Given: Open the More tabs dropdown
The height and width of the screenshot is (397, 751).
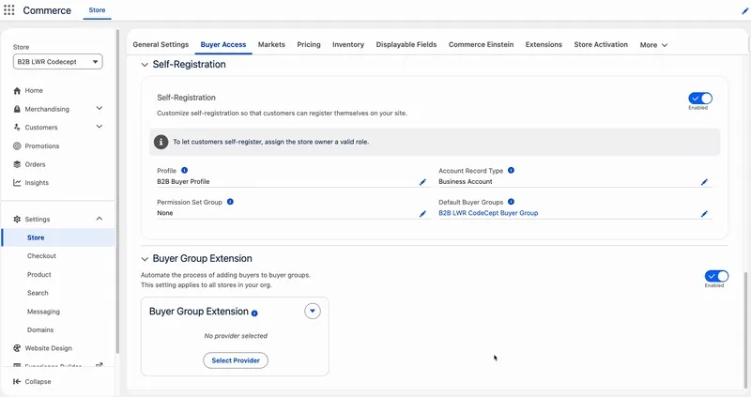Looking at the screenshot, I should [653, 45].
